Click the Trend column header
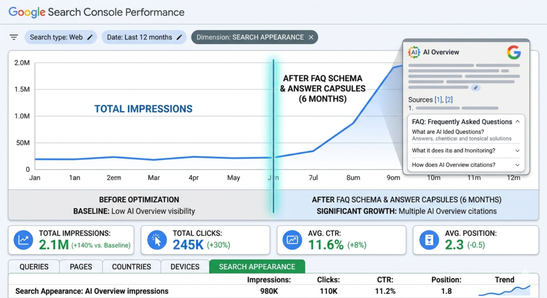This screenshot has height=298, width=547. [x=504, y=279]
